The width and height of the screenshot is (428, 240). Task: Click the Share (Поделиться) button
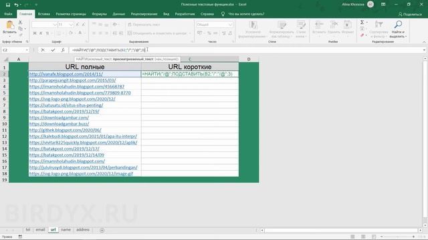[x=410, y=14]
